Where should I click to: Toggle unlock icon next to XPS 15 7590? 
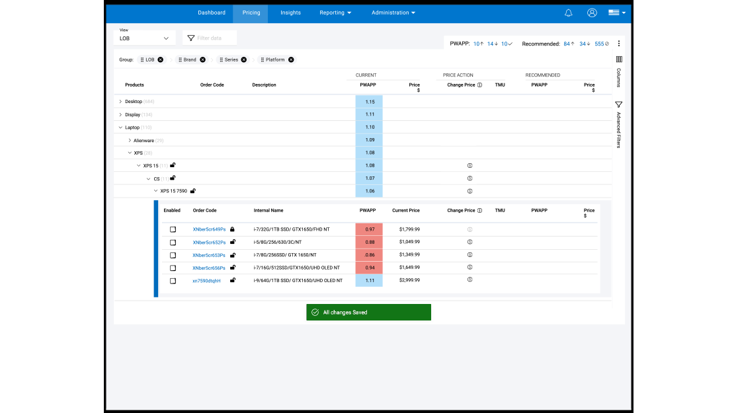pyautogui.click(x=192, y=191)
